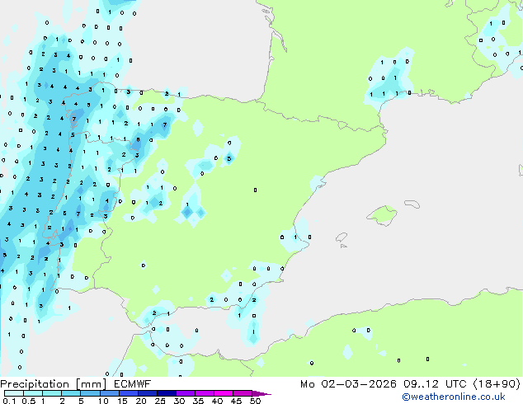Click the "(18+90)" forecast run text
523x404 pixels.
497,384
